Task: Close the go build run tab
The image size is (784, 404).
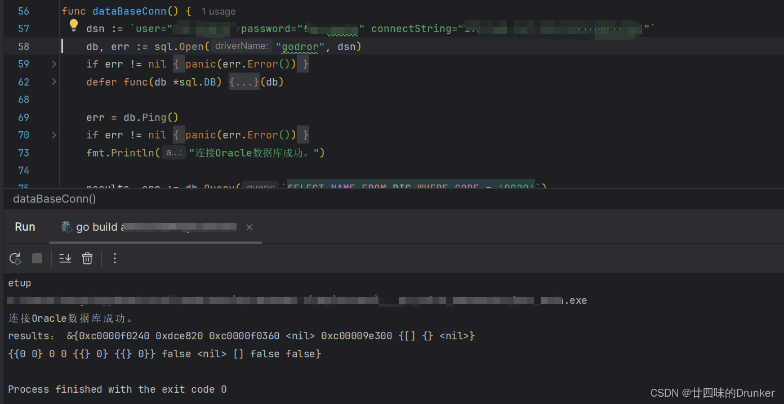Action: tap(250, 227)
